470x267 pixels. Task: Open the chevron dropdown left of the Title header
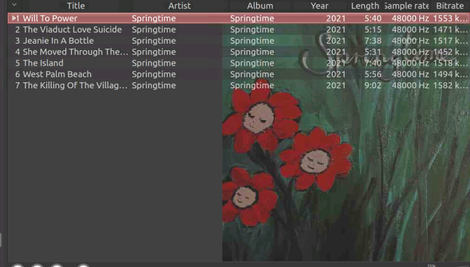(x=14, y=5)
